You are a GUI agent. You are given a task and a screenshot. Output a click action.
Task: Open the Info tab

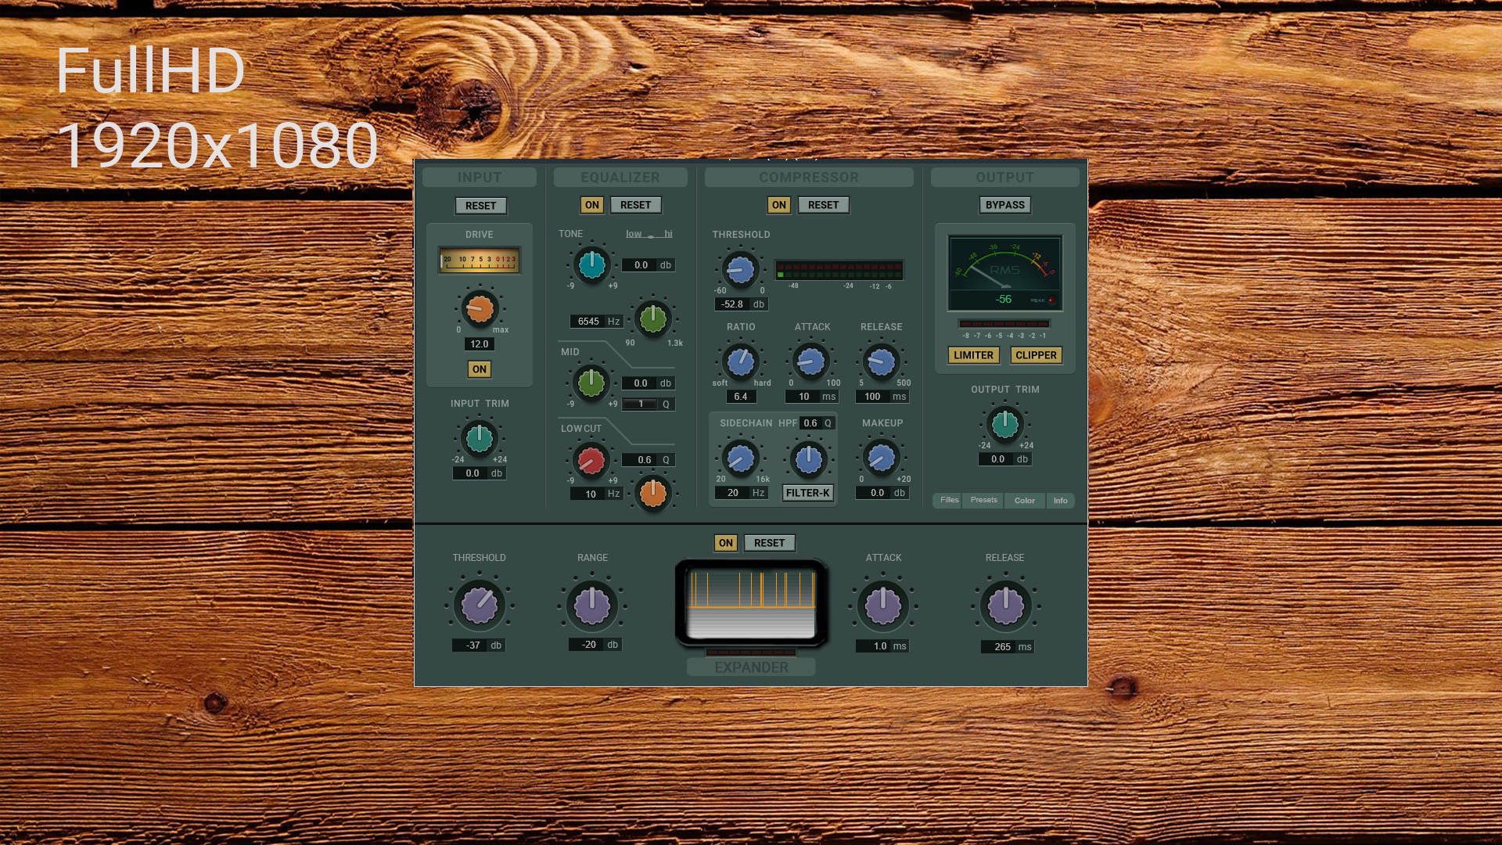point(1060,501)
